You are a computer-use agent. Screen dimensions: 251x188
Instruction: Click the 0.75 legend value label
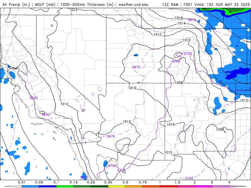[143, 182]
